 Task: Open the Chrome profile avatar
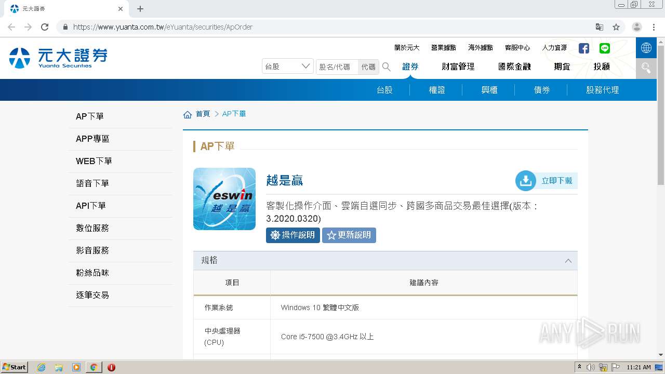637,27
